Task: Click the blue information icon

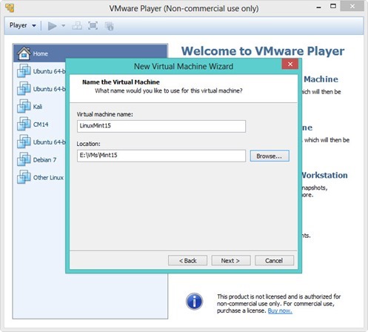Action: pyautogui.click(x=194, y=302)
